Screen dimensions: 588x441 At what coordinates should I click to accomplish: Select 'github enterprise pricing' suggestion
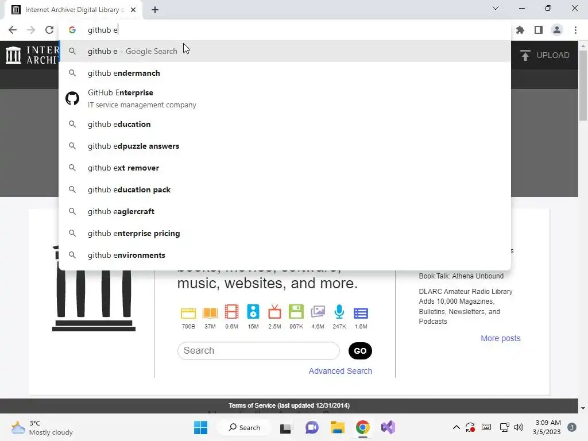tap(285, 233)
